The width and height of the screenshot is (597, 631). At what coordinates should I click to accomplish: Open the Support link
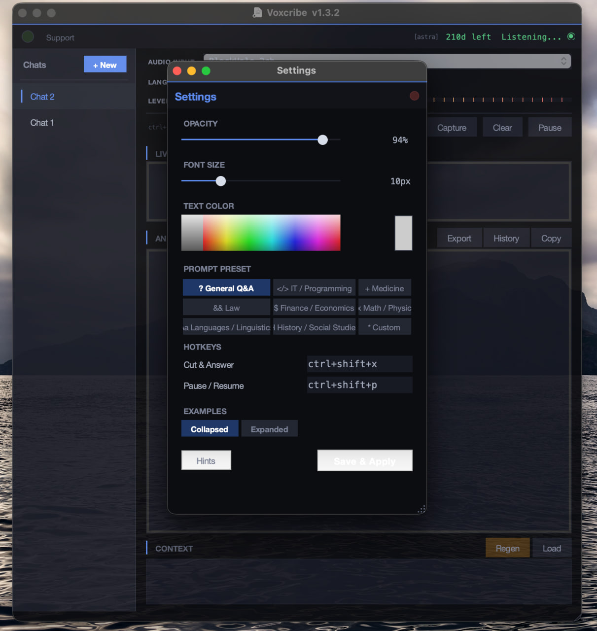click(60, 37)
